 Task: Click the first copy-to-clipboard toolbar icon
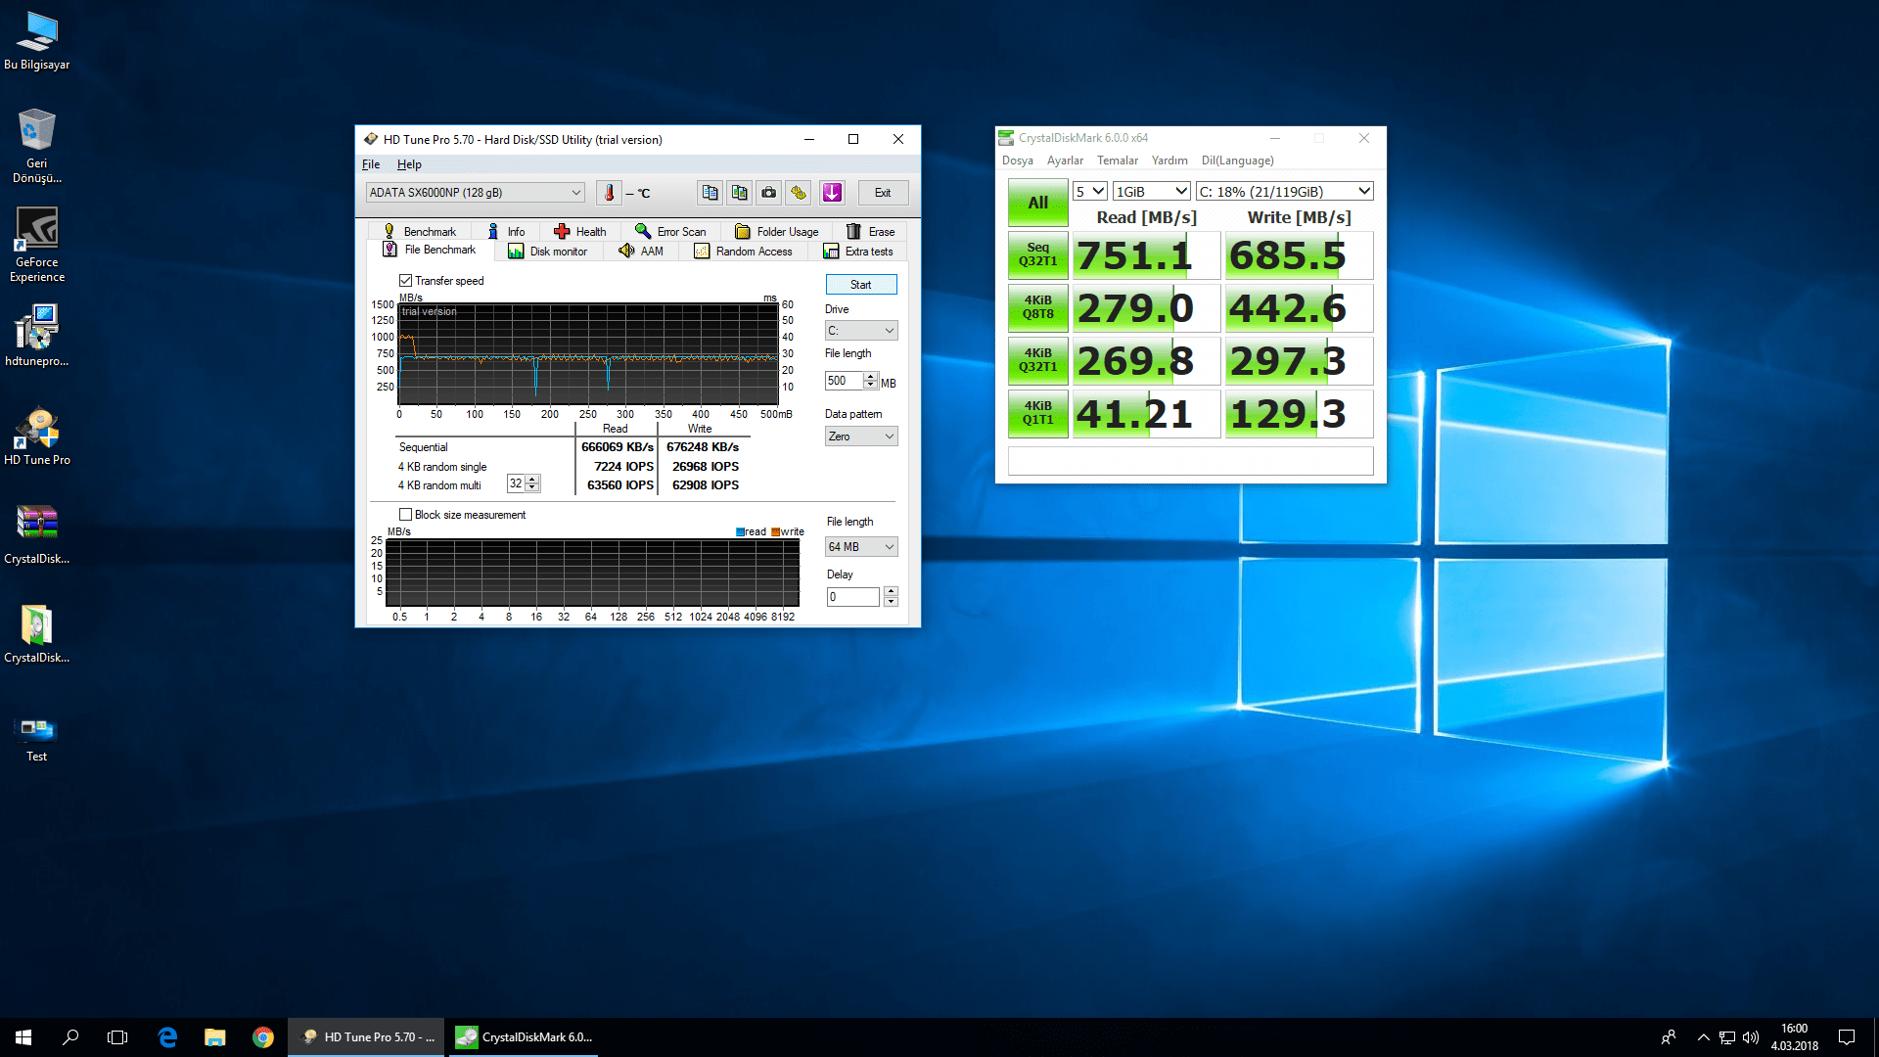[710, 193]
